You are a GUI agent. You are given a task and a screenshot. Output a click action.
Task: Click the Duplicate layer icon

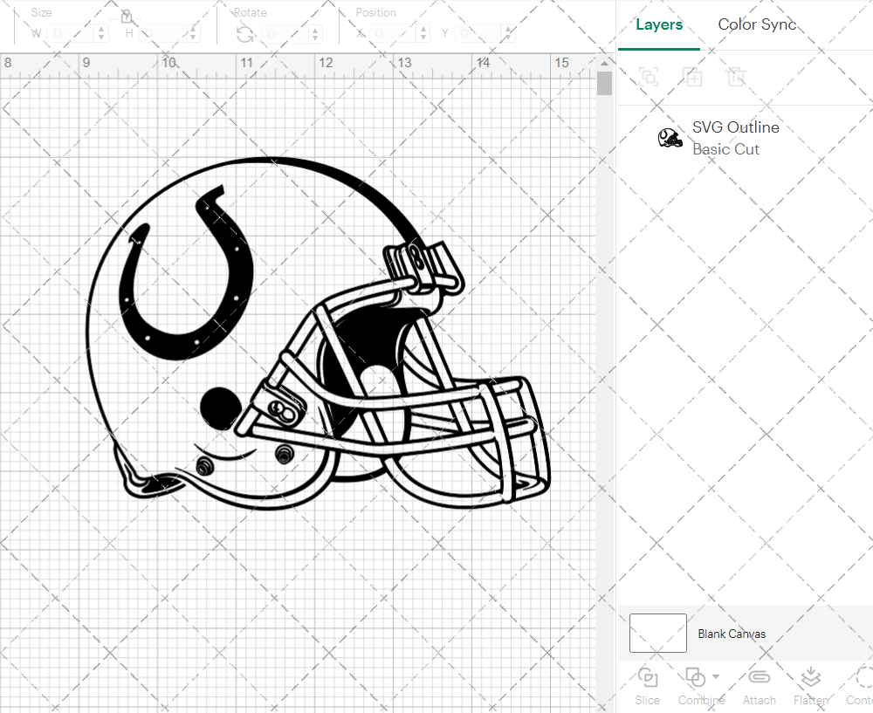(692, 77)
